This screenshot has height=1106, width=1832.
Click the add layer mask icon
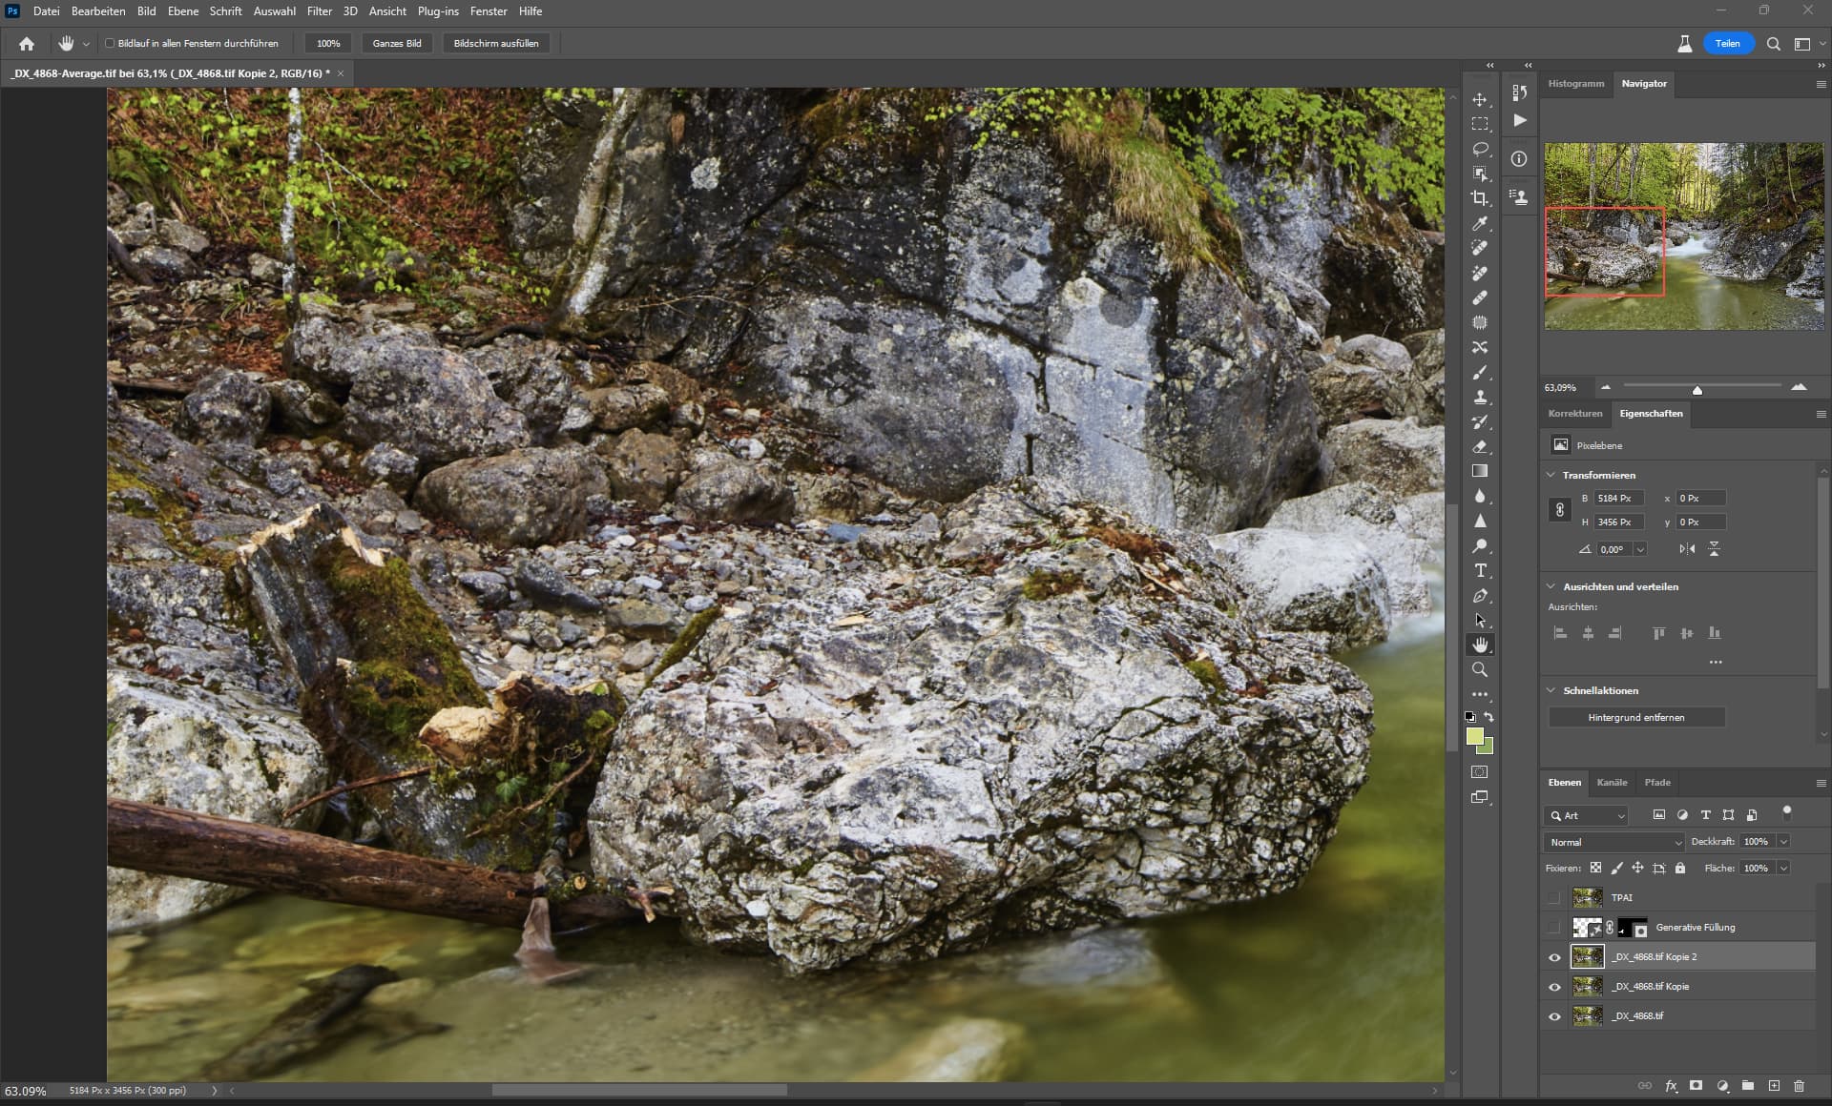pyautogui.click(x=1696, y=1086)
